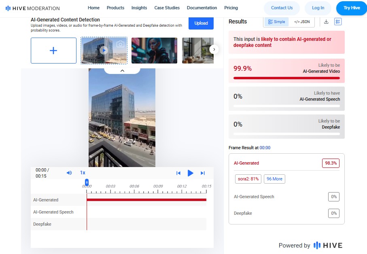Mute the video with the speaker icon
Image resolution: width=367 pixels, height=254 pixels.
(69, 173)
